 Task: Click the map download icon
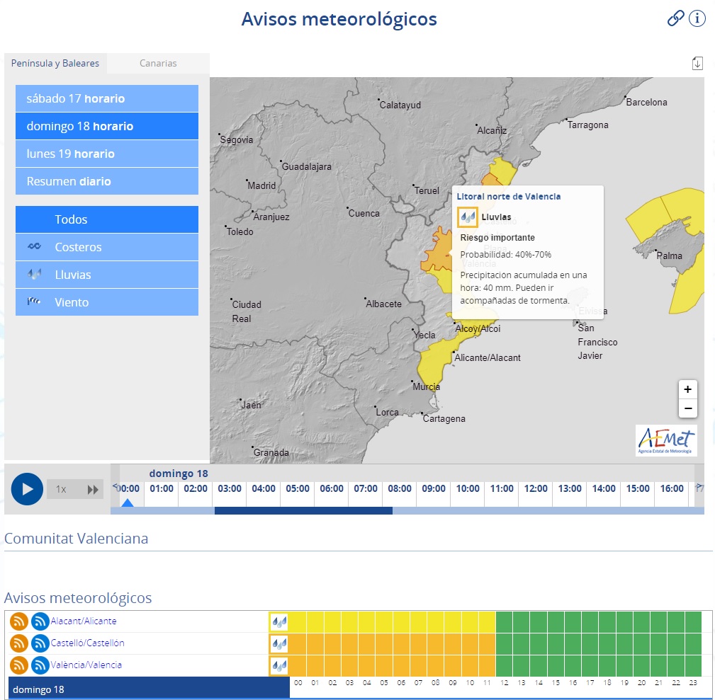tap(697, 64)
